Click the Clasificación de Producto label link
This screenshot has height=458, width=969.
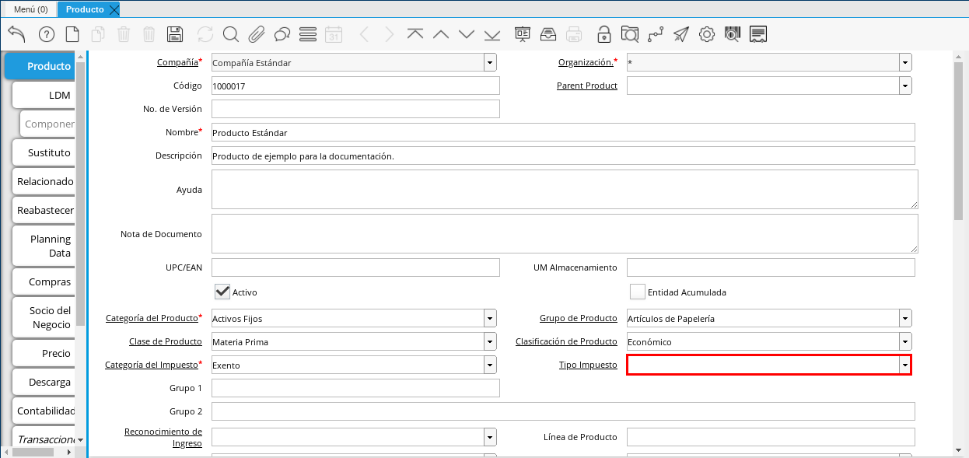[566, 341]
